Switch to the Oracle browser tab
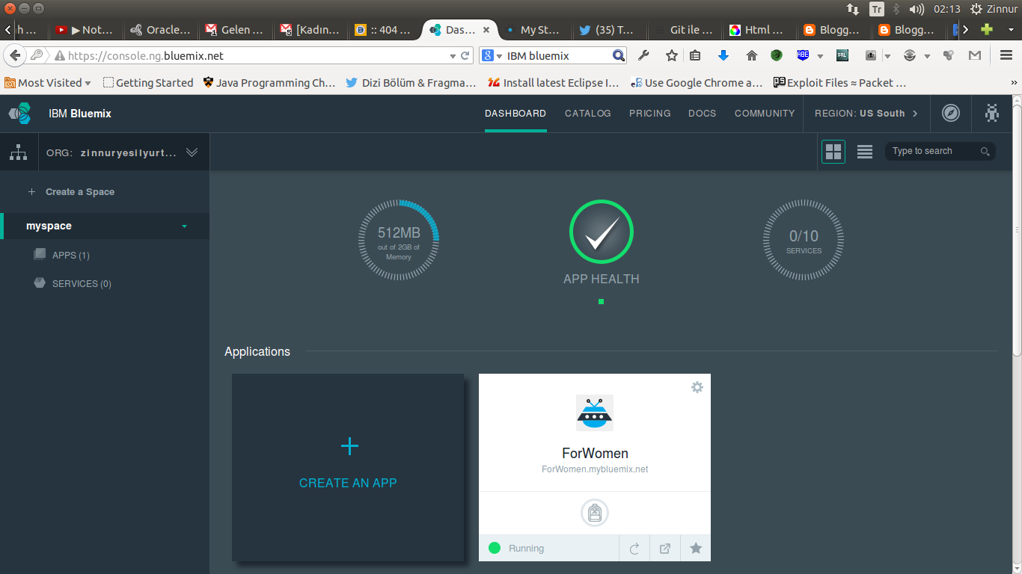The width and height of the screenshot is (1022, 574). pos(161,30)
